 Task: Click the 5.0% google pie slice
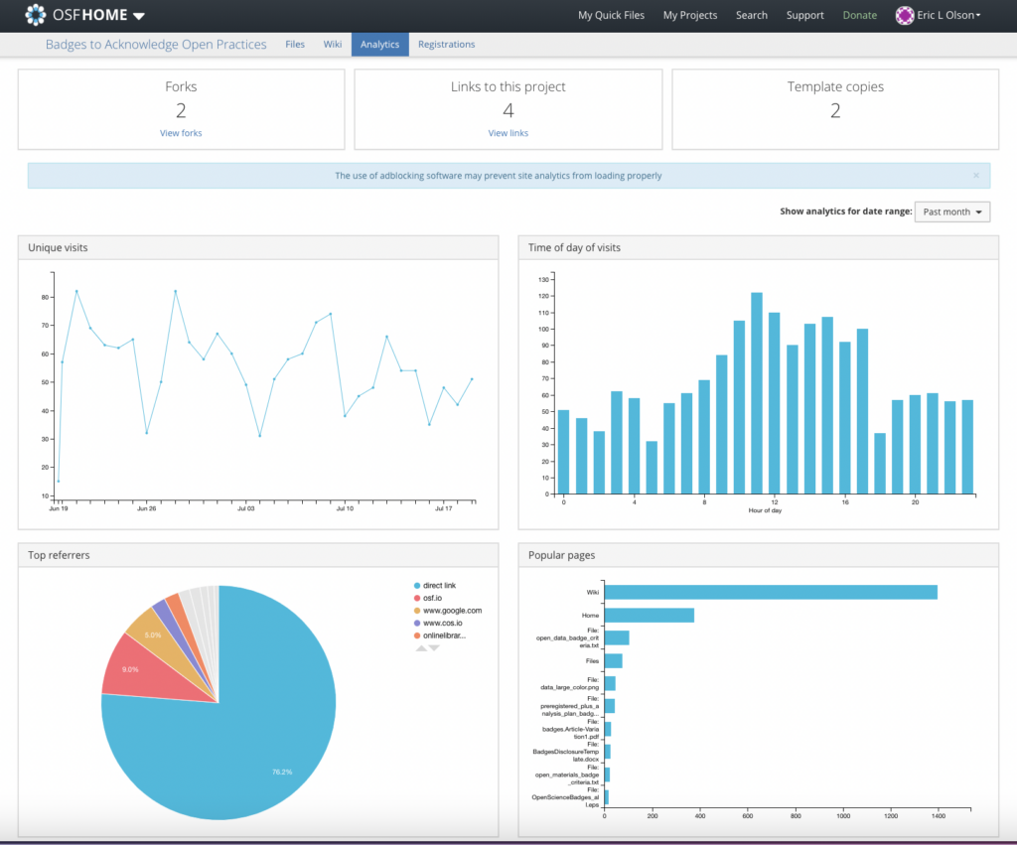(x=159, y=634)
